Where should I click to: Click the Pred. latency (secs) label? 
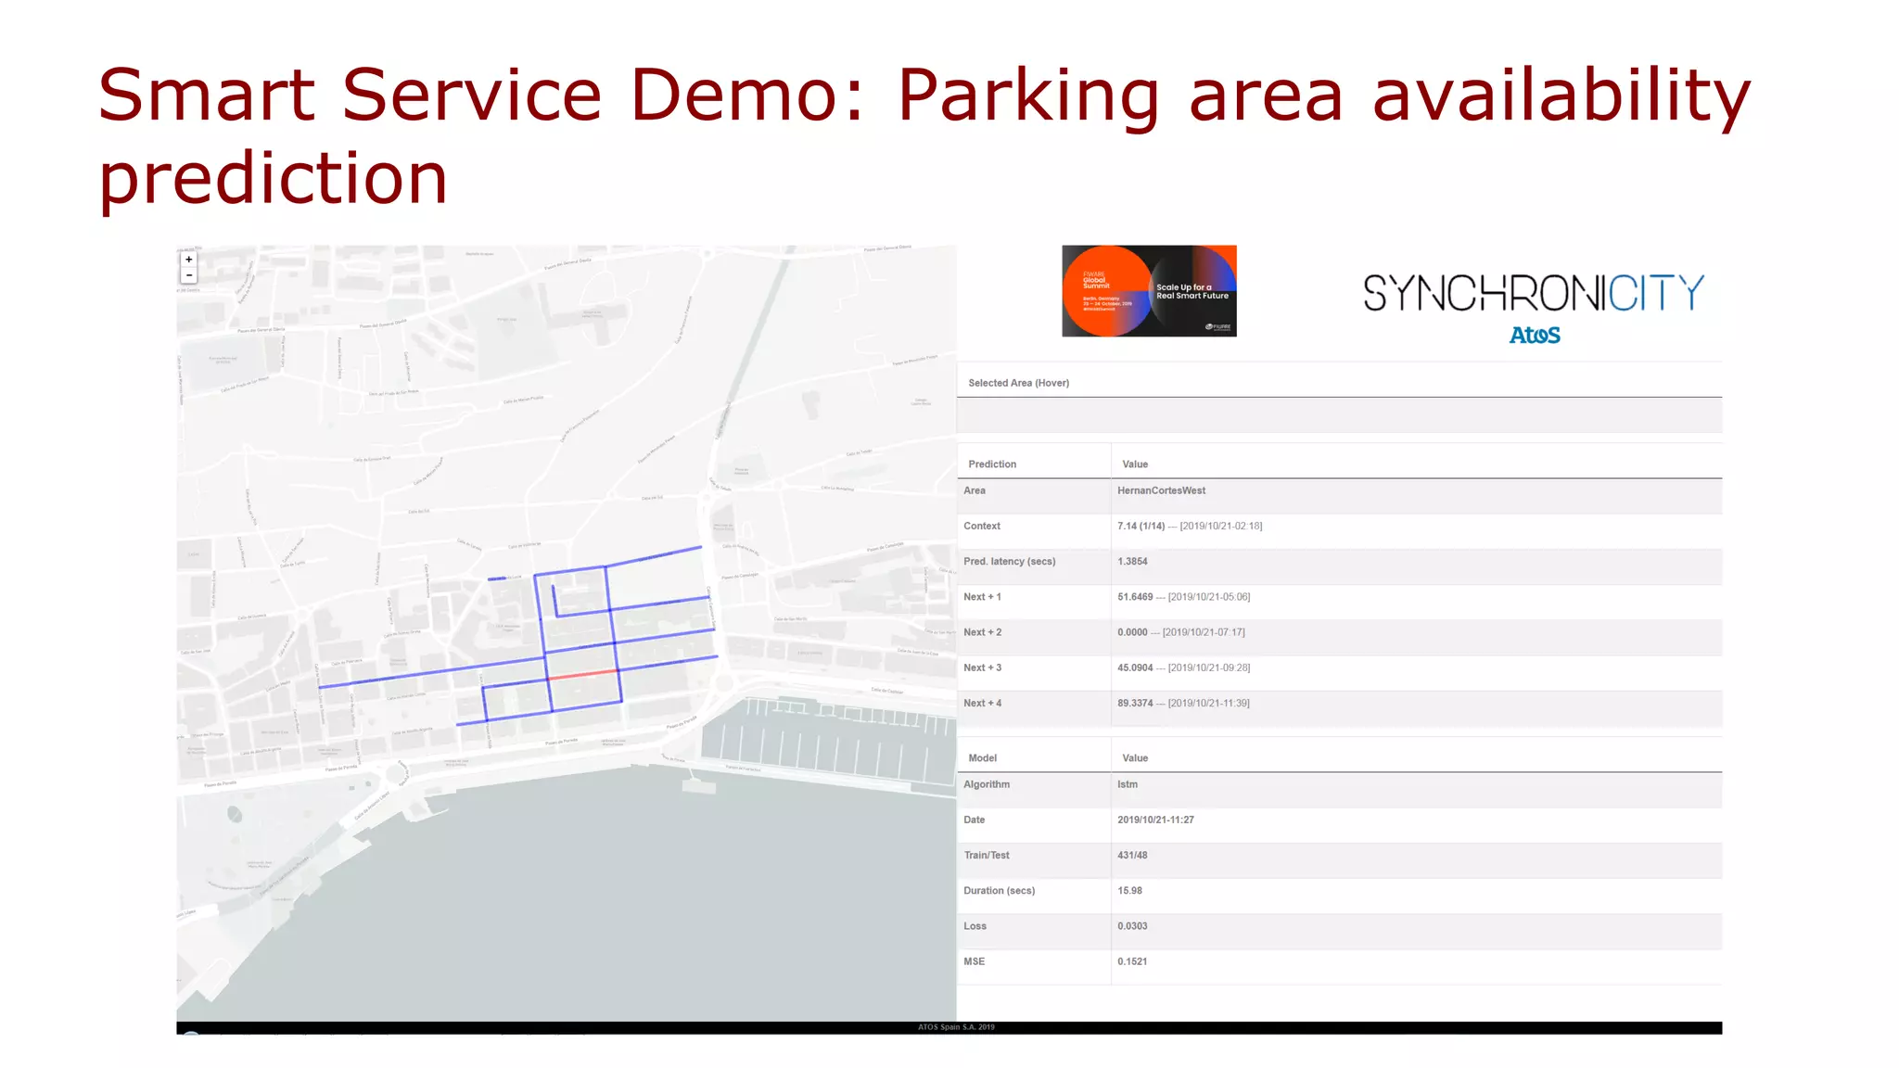pos(1009,562)
